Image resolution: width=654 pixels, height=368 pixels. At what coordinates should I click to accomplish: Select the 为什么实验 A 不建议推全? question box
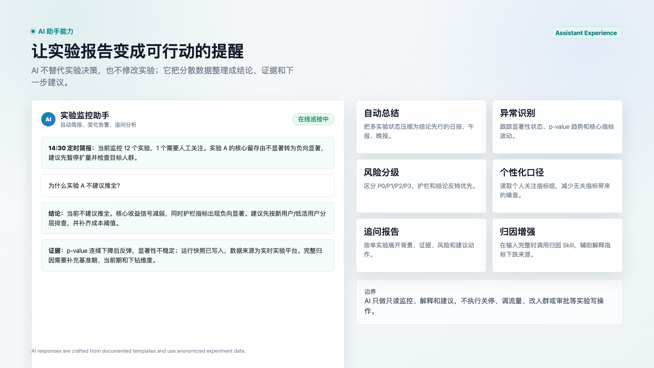(188, 186)
